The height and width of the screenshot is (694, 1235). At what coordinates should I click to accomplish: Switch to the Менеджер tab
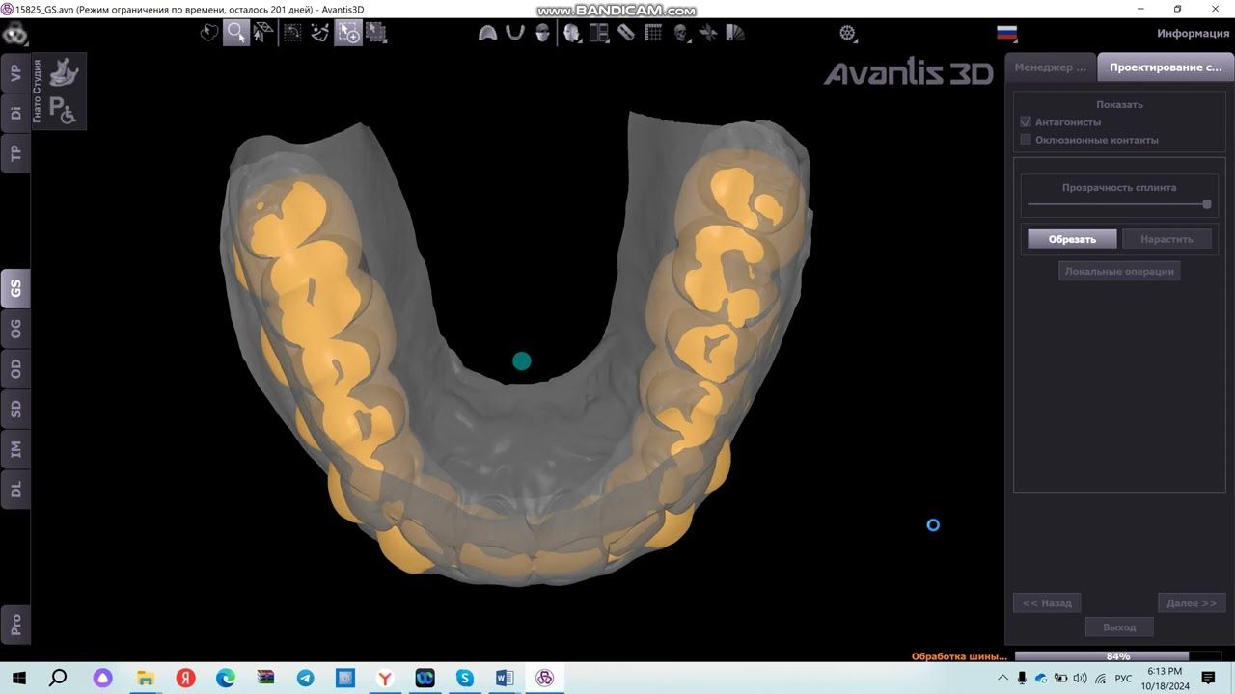(1050, 67)
